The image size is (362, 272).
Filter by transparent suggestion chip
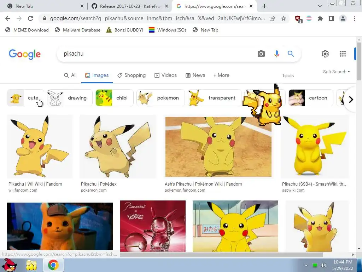click(215, 98)
